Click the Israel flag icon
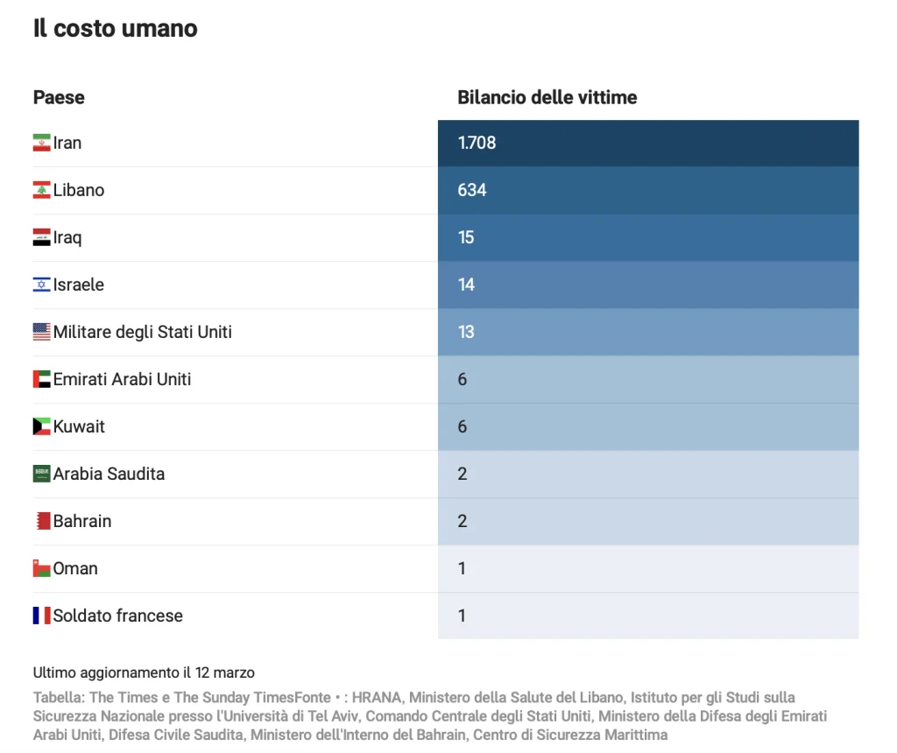The image size is (897, 753). pyautogui.click(x=42, y=285)
